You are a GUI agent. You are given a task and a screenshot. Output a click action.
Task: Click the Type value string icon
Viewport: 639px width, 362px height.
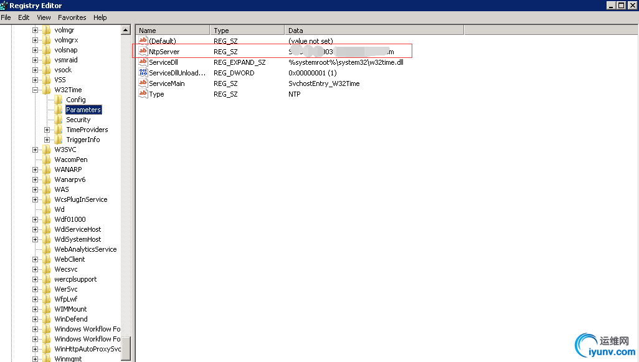point(143,93)
